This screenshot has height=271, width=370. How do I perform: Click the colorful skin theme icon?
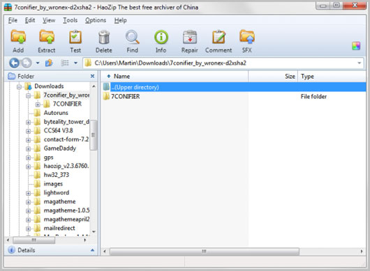click(x=356, y=46)
